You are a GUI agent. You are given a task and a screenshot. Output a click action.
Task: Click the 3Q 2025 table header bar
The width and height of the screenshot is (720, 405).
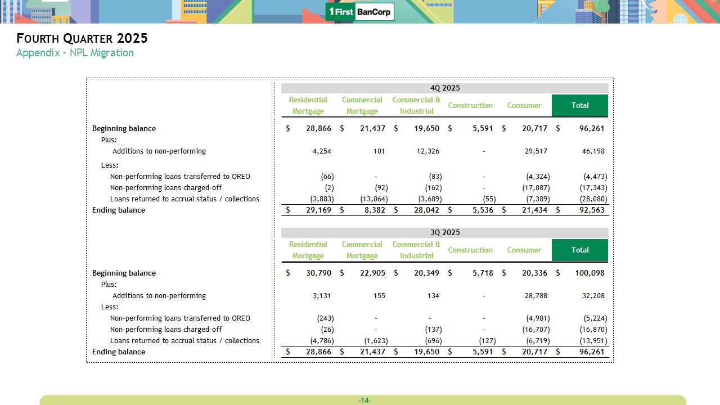(444, 233)
